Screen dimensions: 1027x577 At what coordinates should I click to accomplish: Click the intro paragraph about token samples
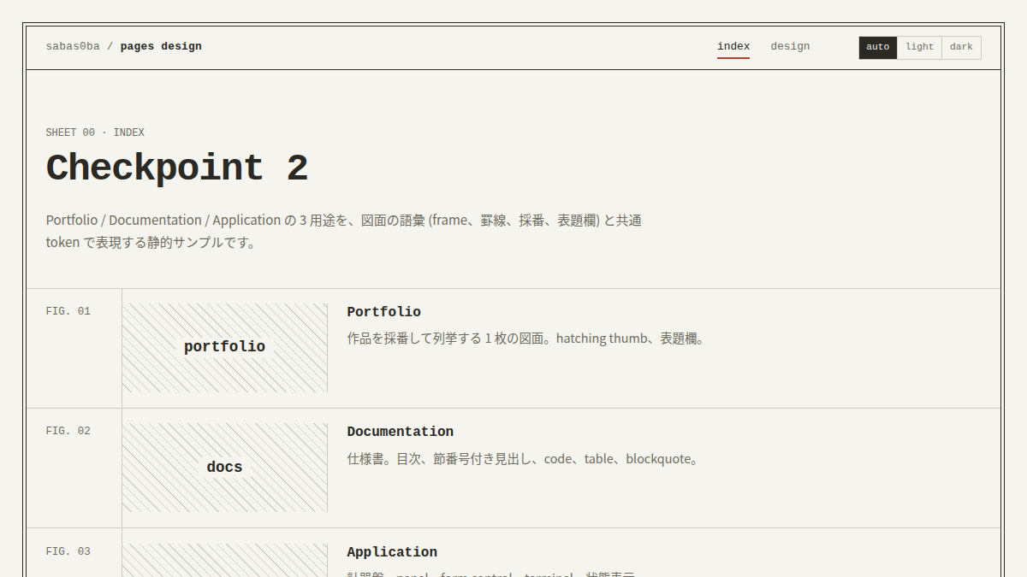click(x=344, y=231)
